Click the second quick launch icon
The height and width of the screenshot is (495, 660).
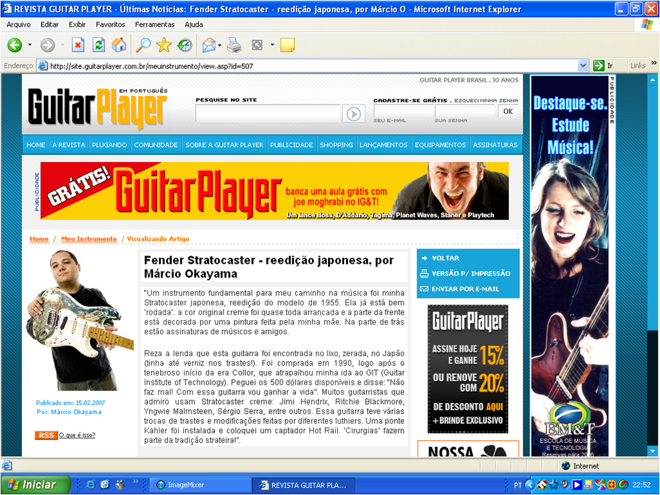(x=105, y=485)
